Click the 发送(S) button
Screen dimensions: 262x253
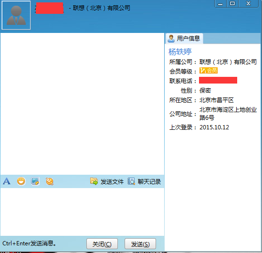point(140,244)
